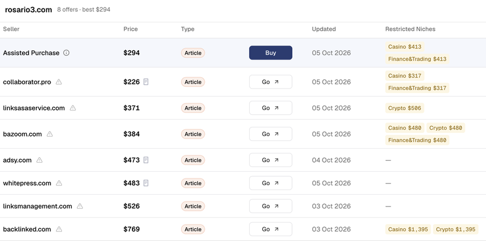Click the bazoom.com seller name
The image size is (486, 241).
[22, 134]
